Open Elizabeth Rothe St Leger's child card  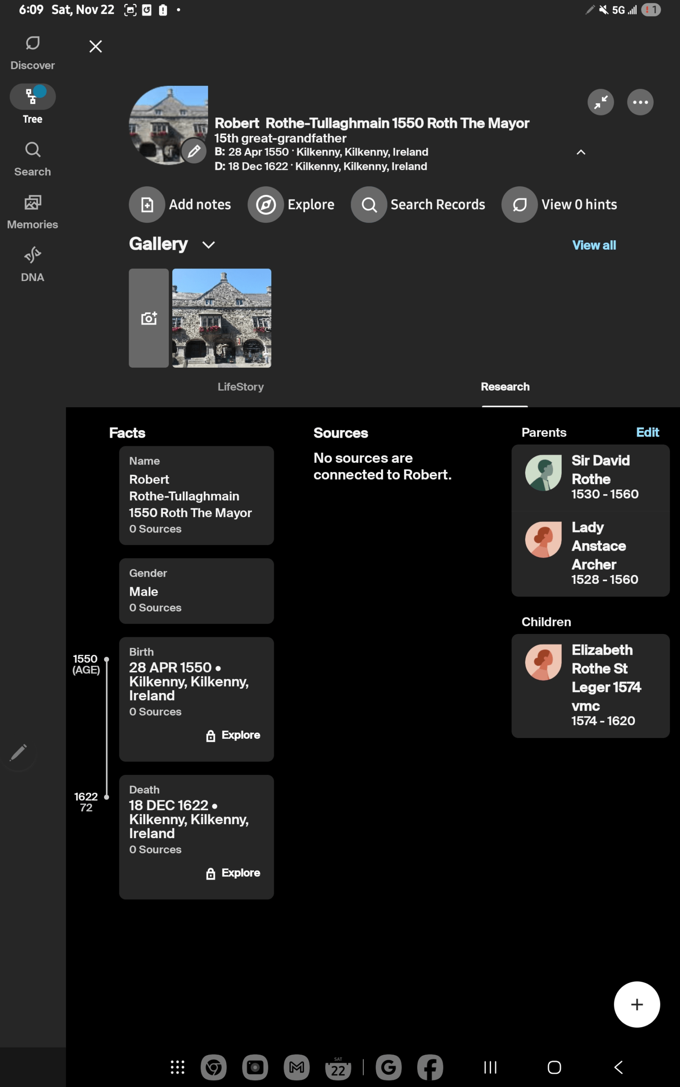click(590, 686)
